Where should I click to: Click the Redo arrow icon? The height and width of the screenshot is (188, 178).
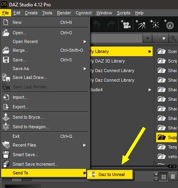click(x=111, y=24)
